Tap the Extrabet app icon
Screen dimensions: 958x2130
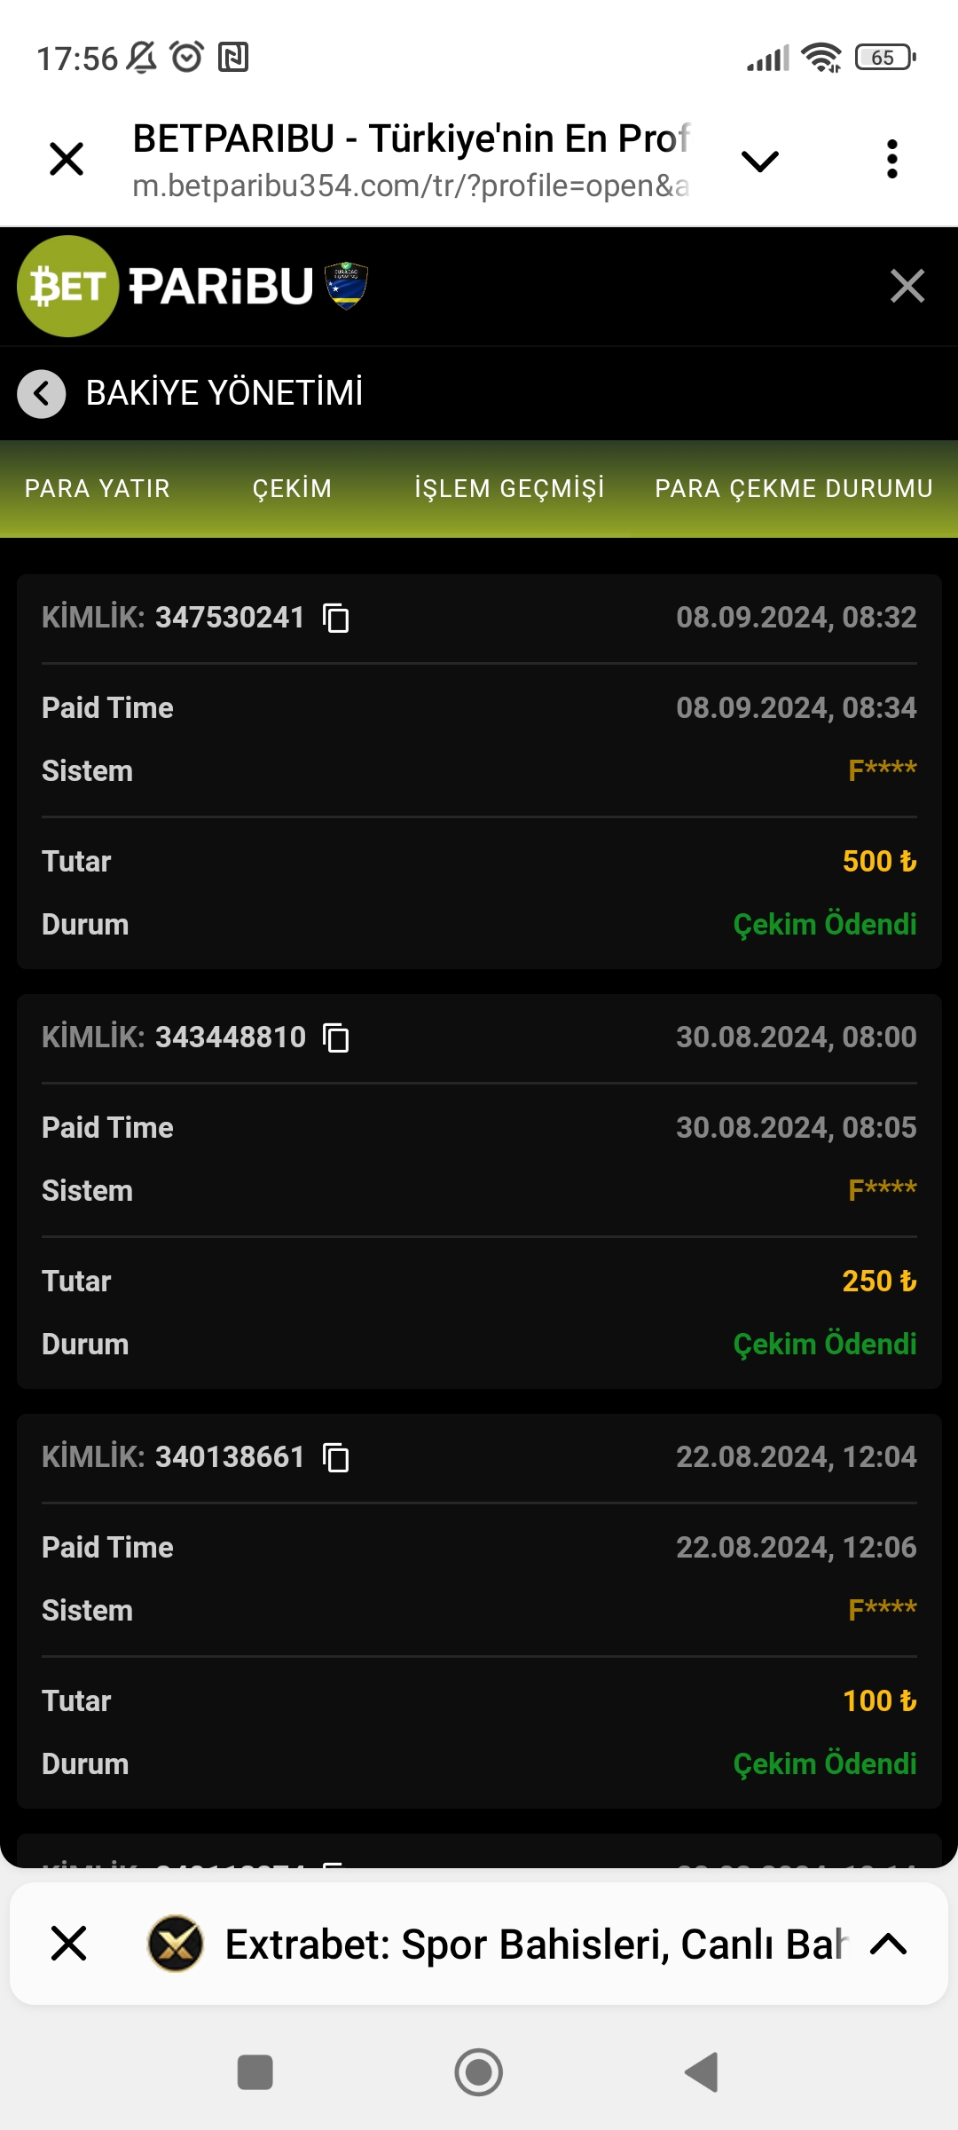click(x=176, y=1943)
